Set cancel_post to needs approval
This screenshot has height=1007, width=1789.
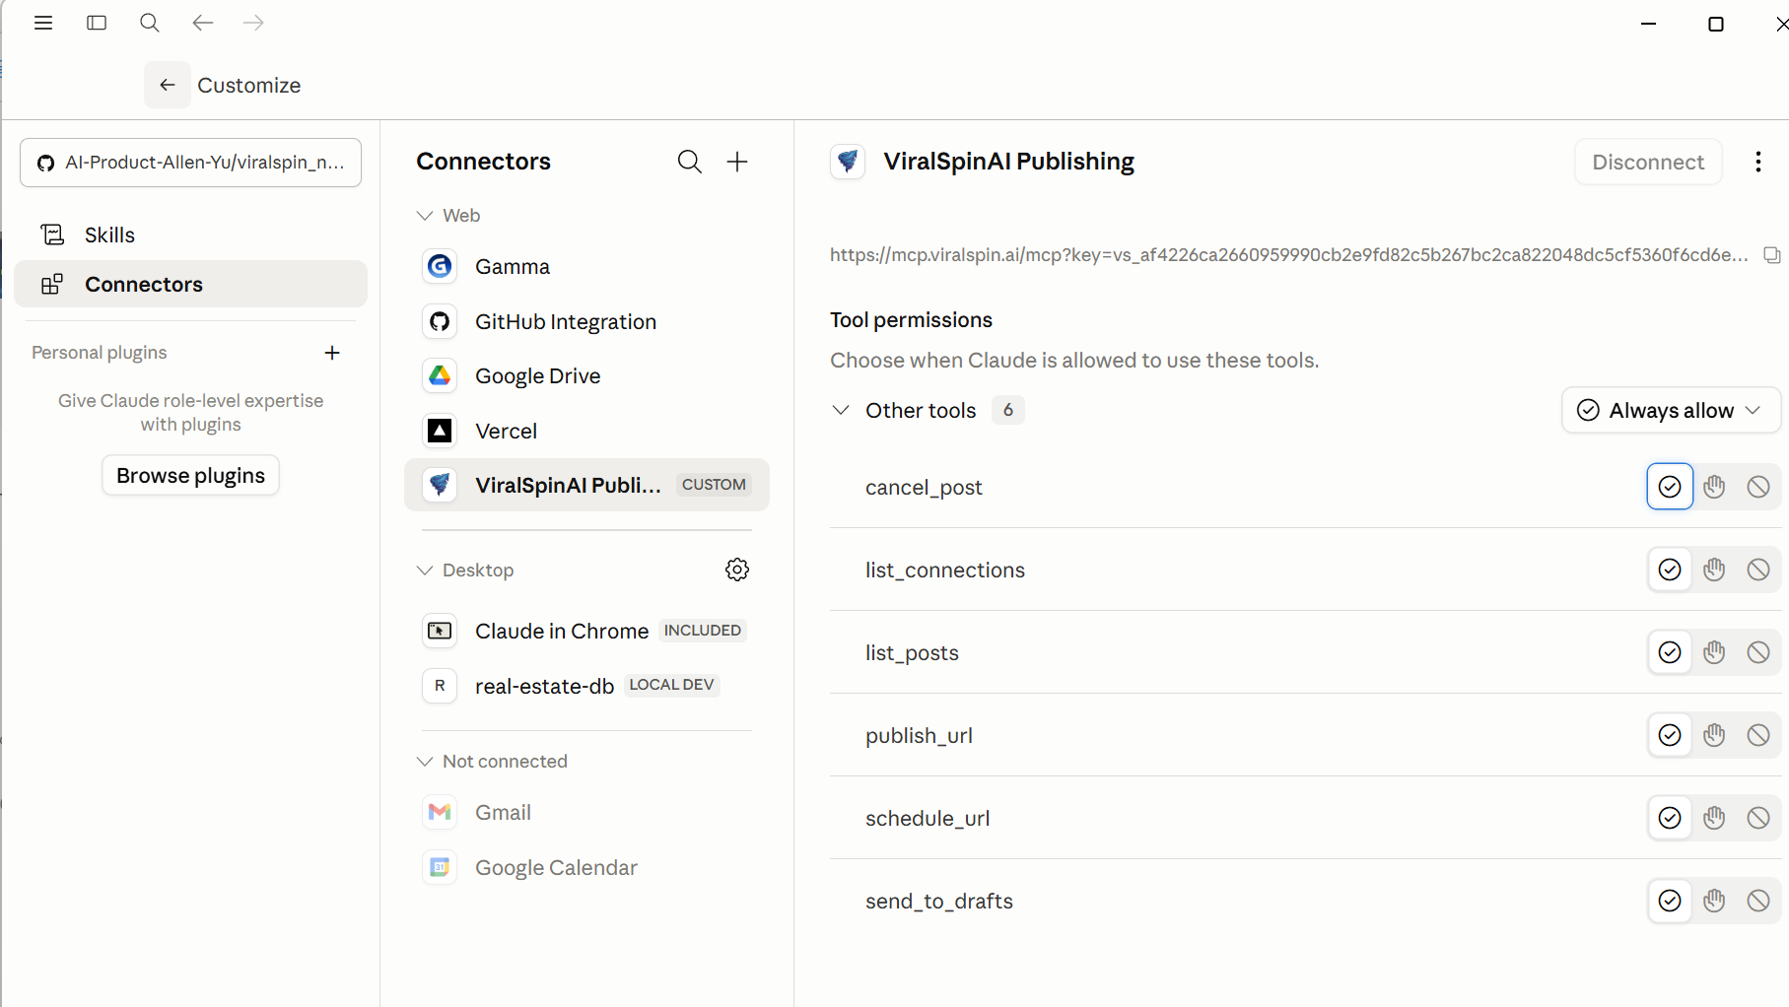coord(1714,487)
